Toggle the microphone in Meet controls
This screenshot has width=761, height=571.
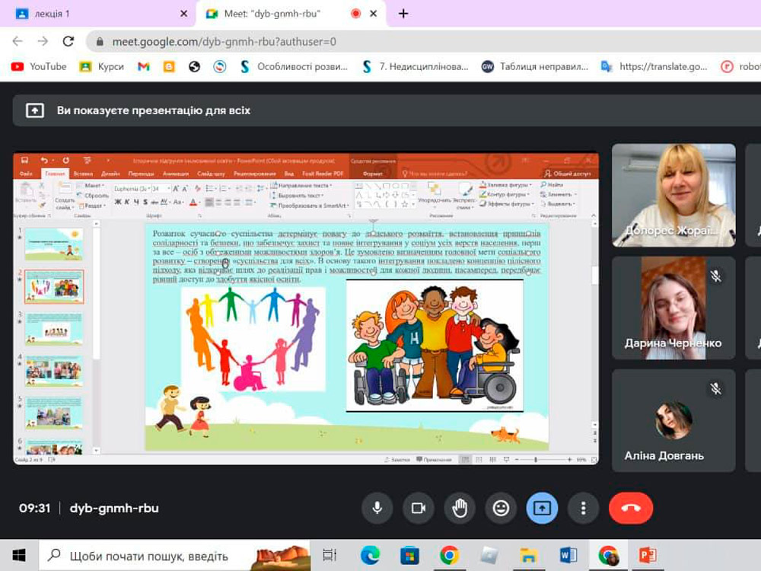(377, 509)
